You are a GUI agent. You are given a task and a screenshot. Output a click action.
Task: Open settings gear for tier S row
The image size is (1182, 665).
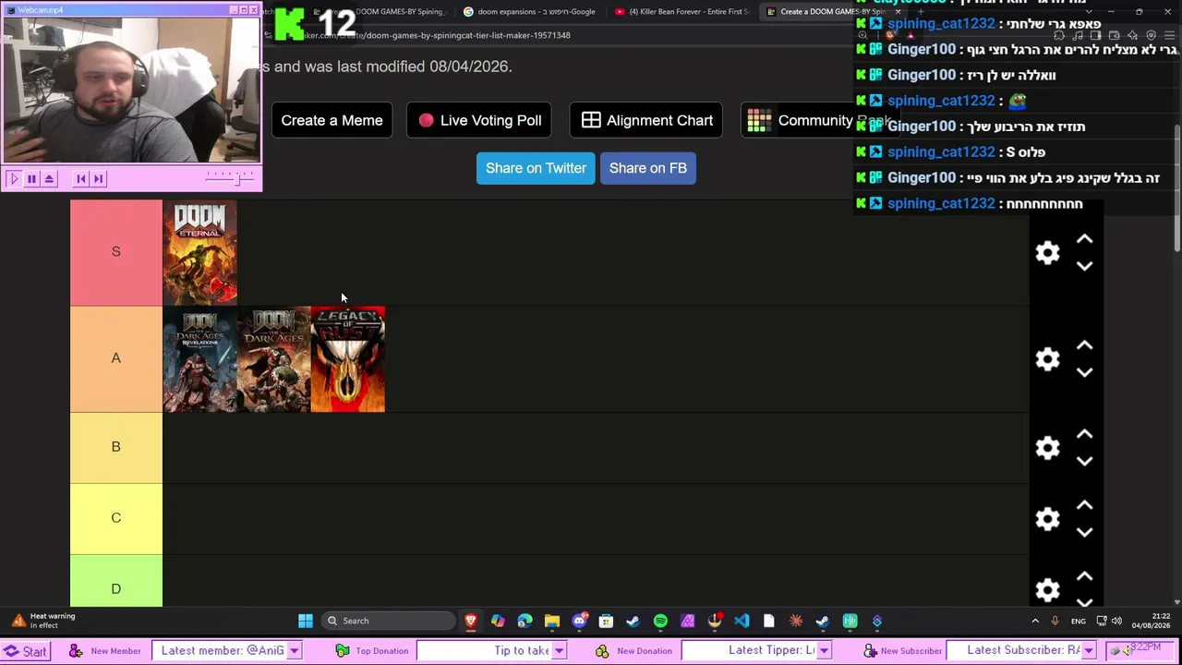coord(1047,253)
